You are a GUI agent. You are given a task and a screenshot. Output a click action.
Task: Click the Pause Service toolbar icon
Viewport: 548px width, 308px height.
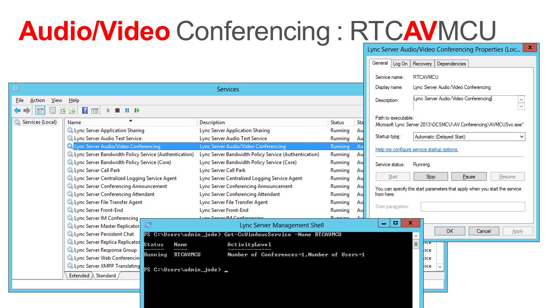click(127, 111)
